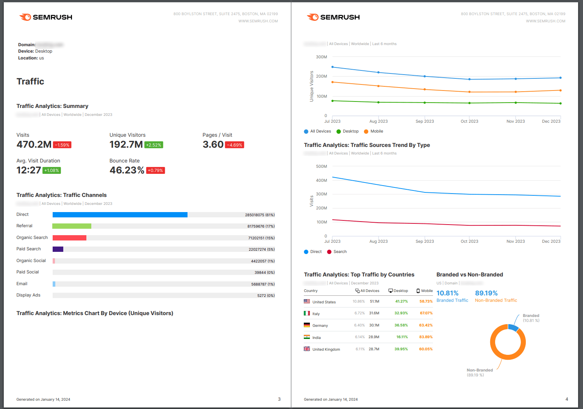Screen dimensions: 583x409
Task: Click the red -1.59% badge next to Visits
Action: point(62,145)
